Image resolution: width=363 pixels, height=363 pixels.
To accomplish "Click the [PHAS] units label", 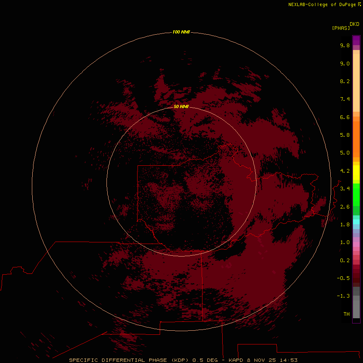I will [x=341, y=28].
